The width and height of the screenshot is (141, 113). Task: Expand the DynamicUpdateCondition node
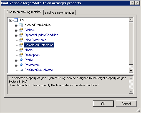[x=16, y=35]
